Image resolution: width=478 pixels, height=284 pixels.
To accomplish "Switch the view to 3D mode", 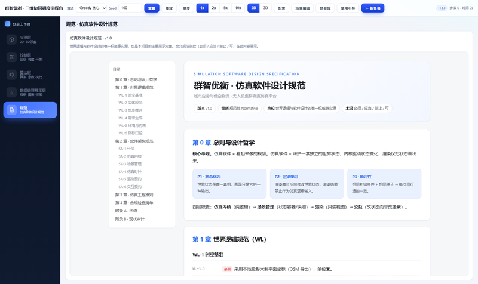I will pos(265,8).
